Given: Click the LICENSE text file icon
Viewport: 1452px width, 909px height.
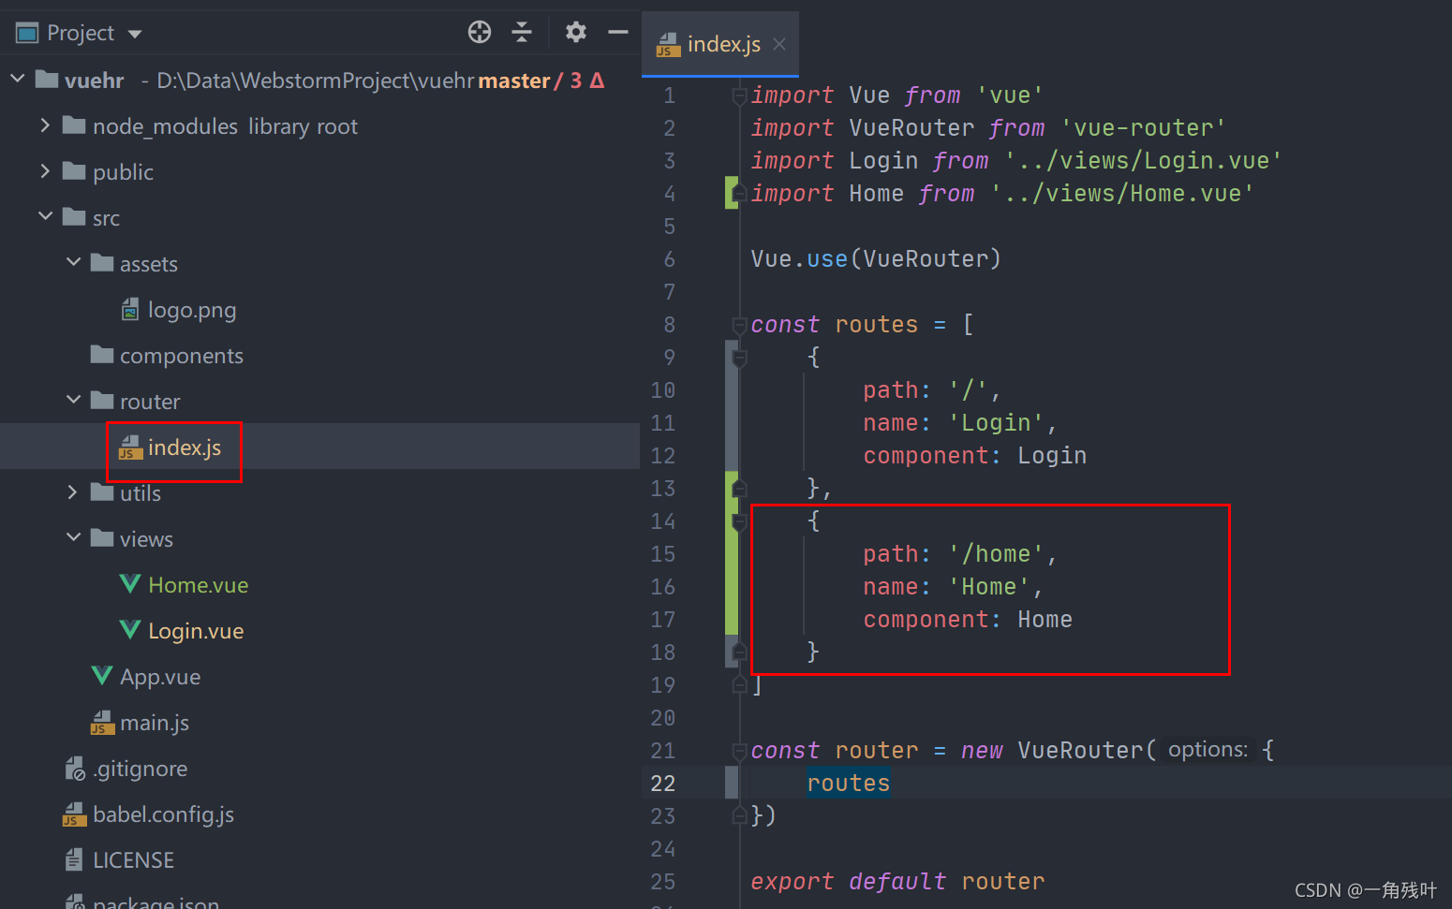Looking at the screenshot, I should 74,859.
